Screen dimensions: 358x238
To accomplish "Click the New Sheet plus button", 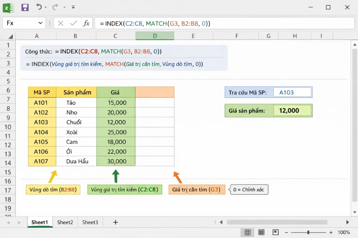I will 115,222.
